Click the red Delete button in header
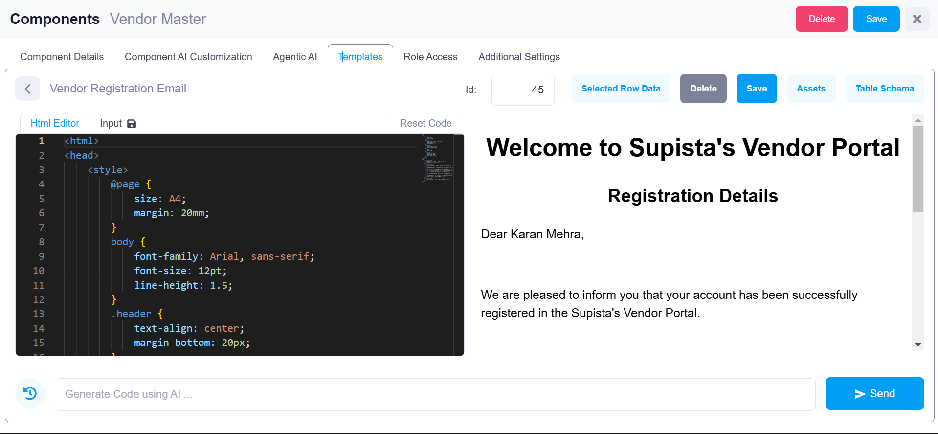This screenshot has height=434, width=938. 822,19
